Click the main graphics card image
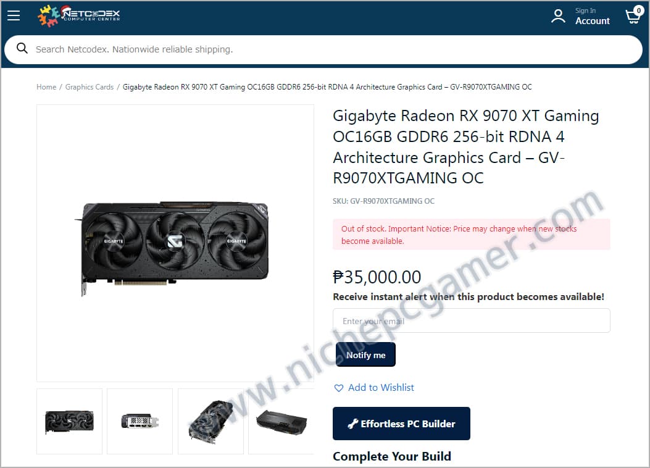 pos(175,243)
